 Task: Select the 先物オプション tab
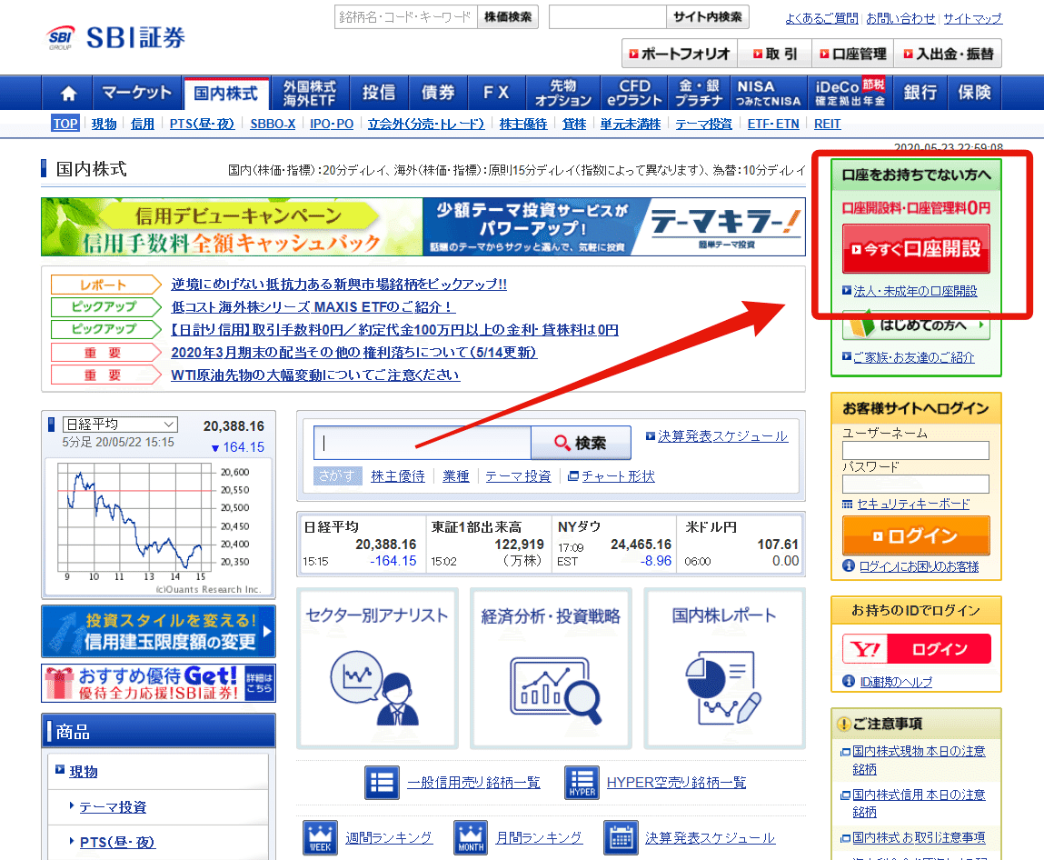pyautogui.click(x=562, y=93)
